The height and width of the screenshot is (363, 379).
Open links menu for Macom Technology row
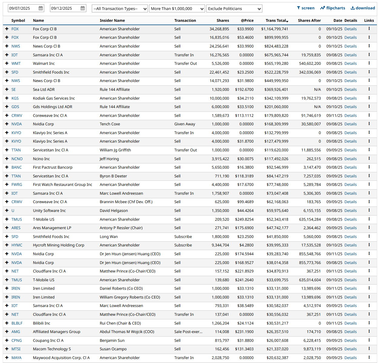[369, 349]
